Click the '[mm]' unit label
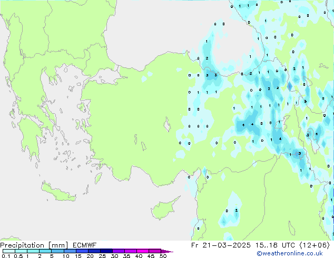This screenshot has width=334, height=258. pos(58,245)
